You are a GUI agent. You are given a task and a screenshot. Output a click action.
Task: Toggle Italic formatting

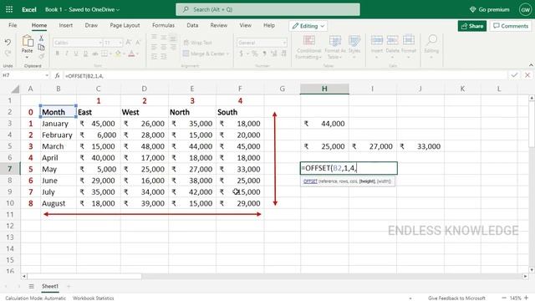point(67,54)
